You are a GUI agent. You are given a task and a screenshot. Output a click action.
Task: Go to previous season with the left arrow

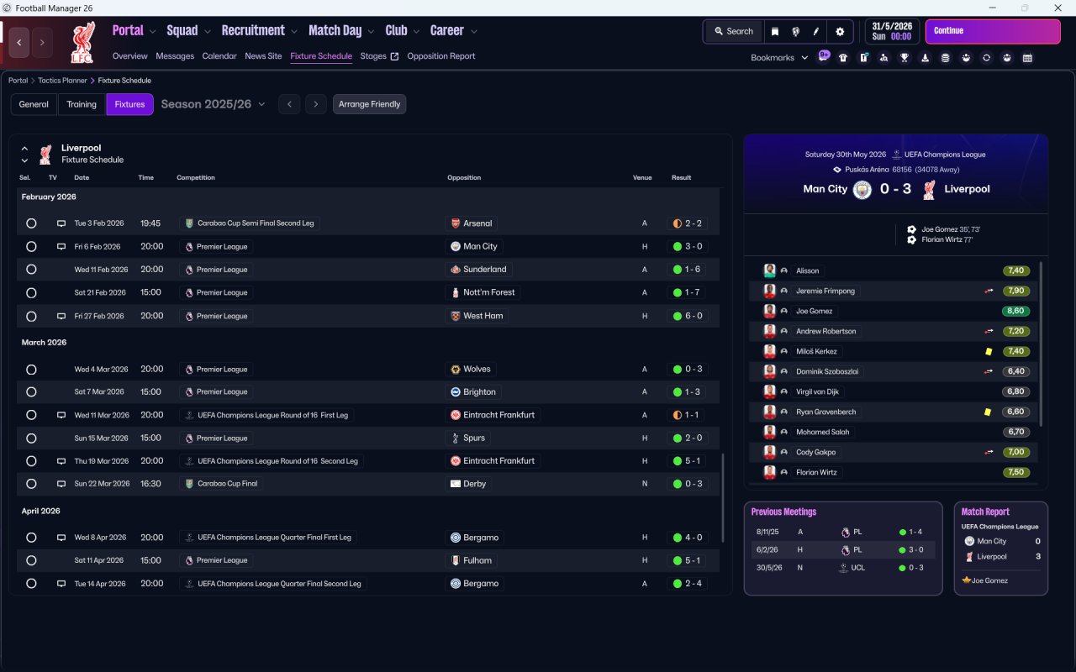point(289,104)
